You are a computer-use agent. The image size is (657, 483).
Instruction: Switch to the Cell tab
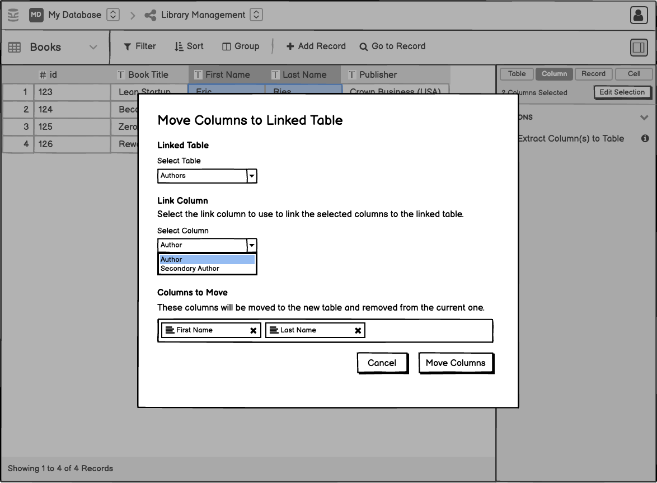click(x=634, y=74)
